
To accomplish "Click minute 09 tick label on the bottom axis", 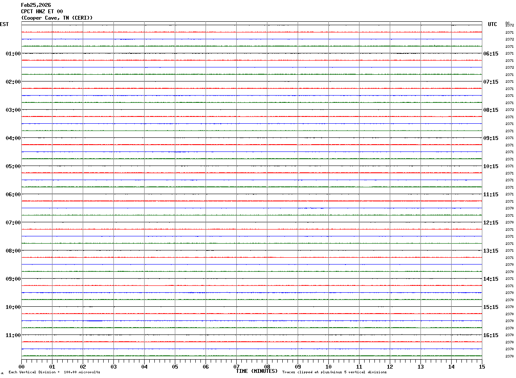I will [x=298, y=366].
